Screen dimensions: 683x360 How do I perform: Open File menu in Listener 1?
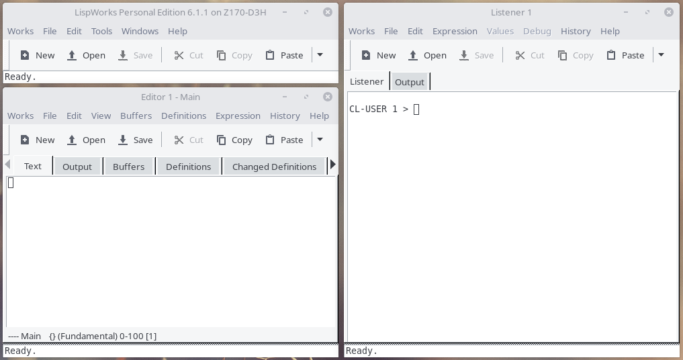[x=391, y=32]
